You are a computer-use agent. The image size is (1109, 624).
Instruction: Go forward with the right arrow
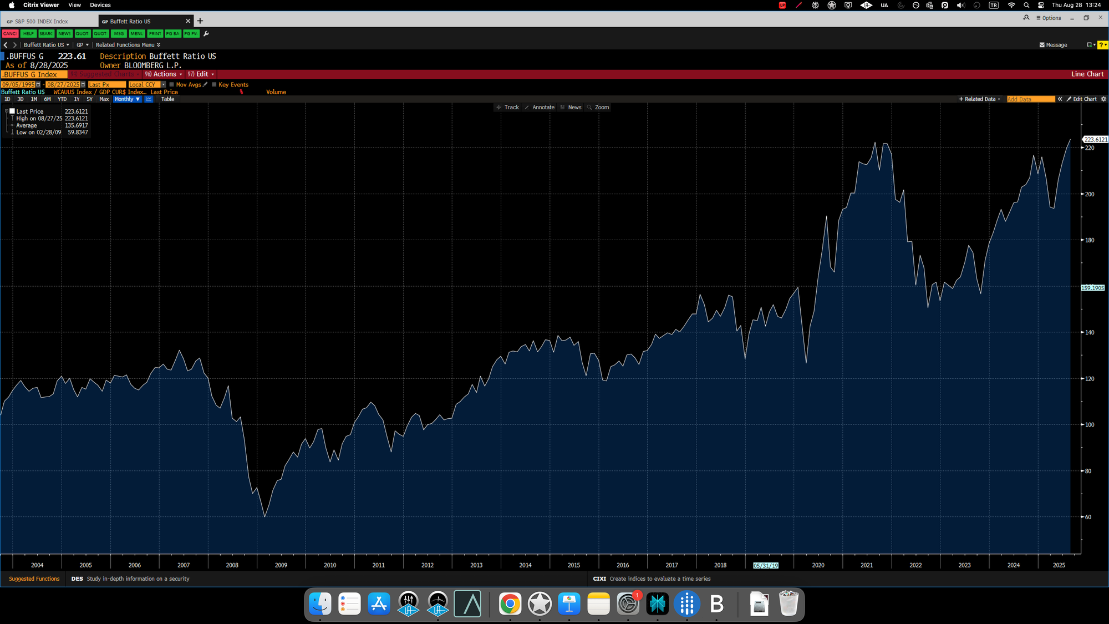[x=15, y=45]
